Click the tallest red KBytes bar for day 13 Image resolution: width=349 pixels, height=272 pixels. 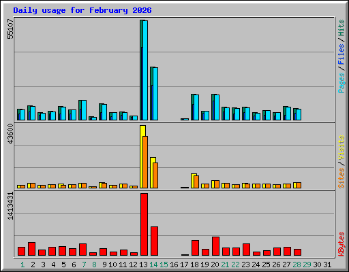tap(144, 224)
